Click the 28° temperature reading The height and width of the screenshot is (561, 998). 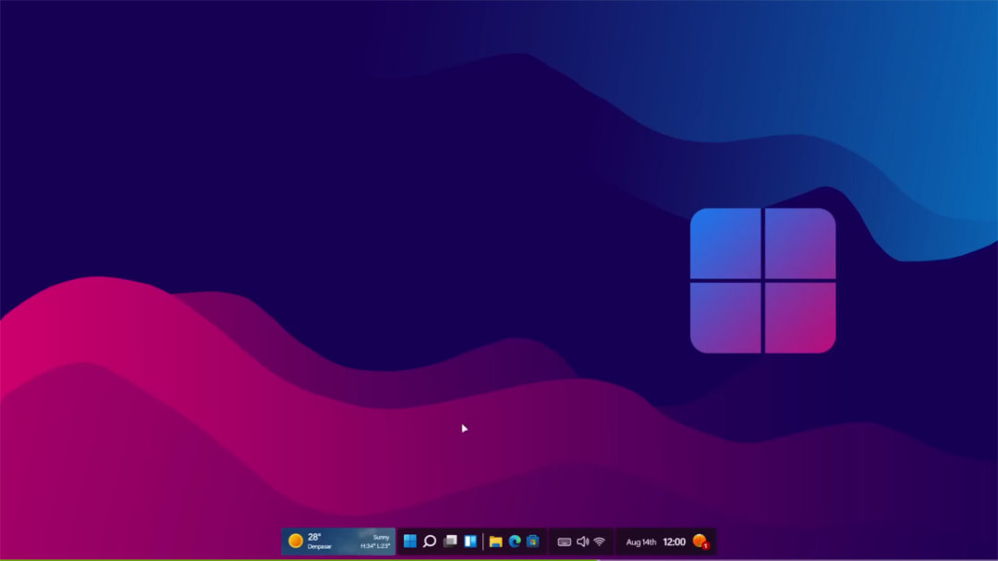pos(314,536)
